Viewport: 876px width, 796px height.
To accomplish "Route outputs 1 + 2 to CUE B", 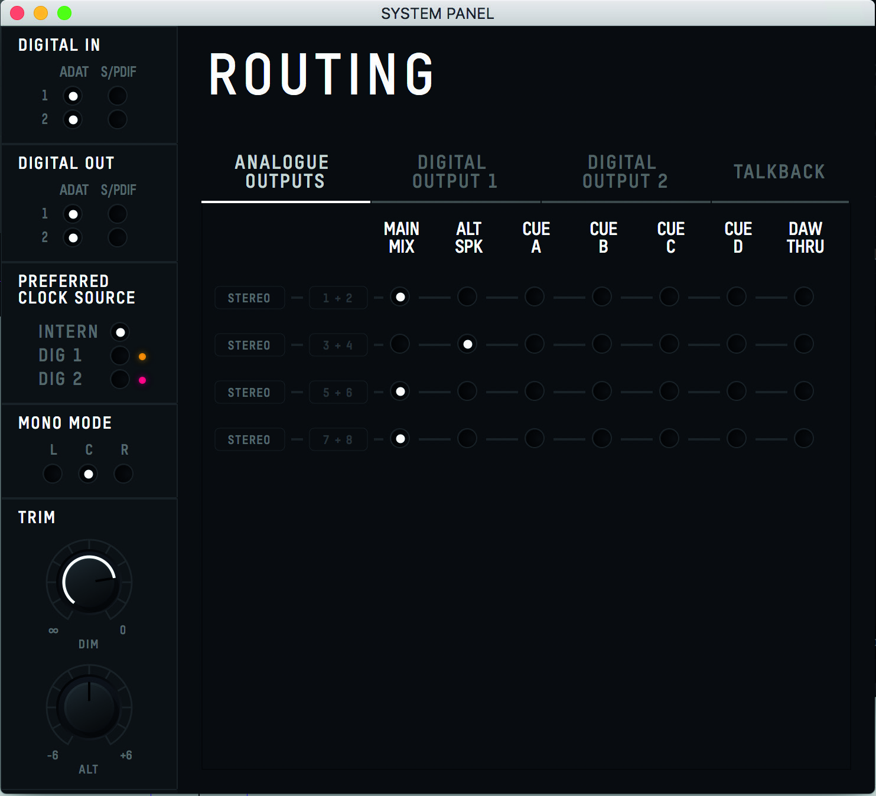I will (x=602, y=296).
